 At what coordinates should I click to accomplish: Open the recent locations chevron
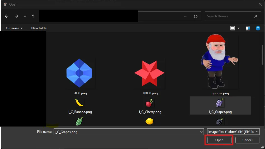tap(25, 16)
